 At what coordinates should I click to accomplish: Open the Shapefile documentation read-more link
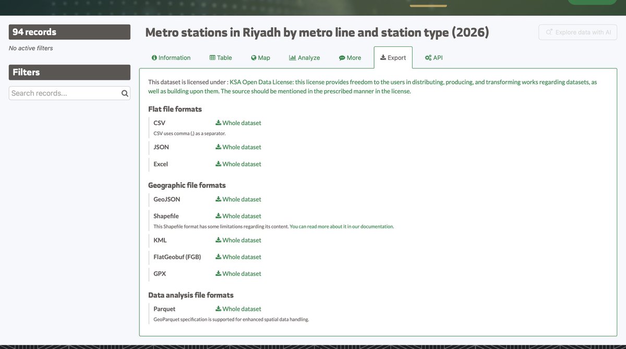(x=342, y=227)
